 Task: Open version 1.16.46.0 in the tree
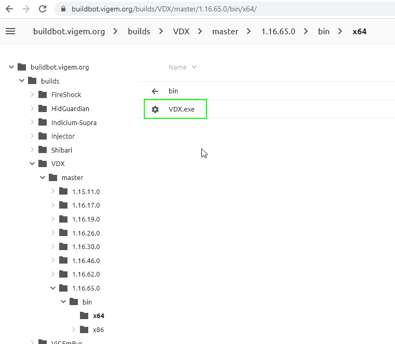tap(86, 260)
